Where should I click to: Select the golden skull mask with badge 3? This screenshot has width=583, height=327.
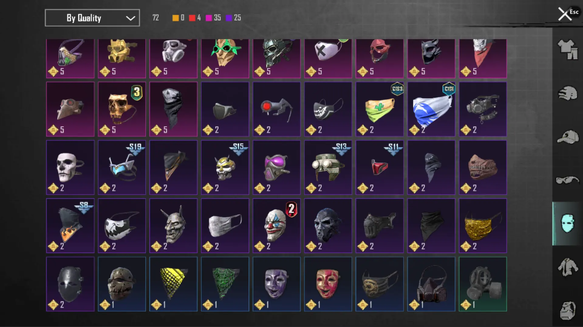[x=122, y=109]
